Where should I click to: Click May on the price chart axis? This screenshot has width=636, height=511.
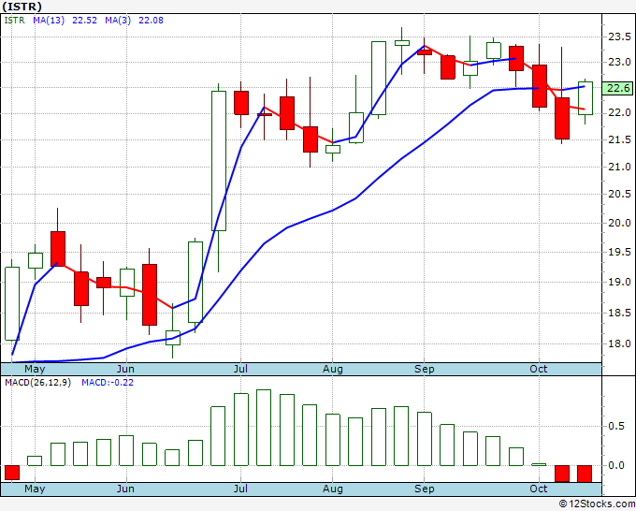(35, 369)
